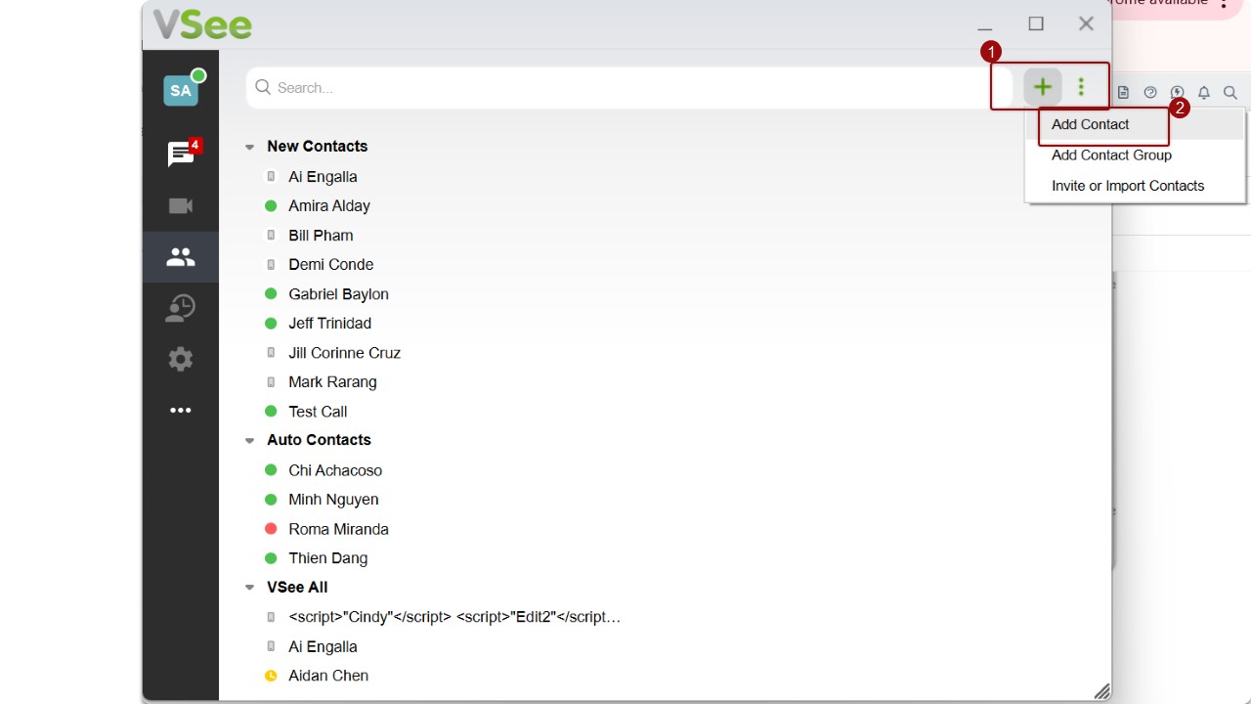Choose Add Contact from the menu

[1090, 124]
